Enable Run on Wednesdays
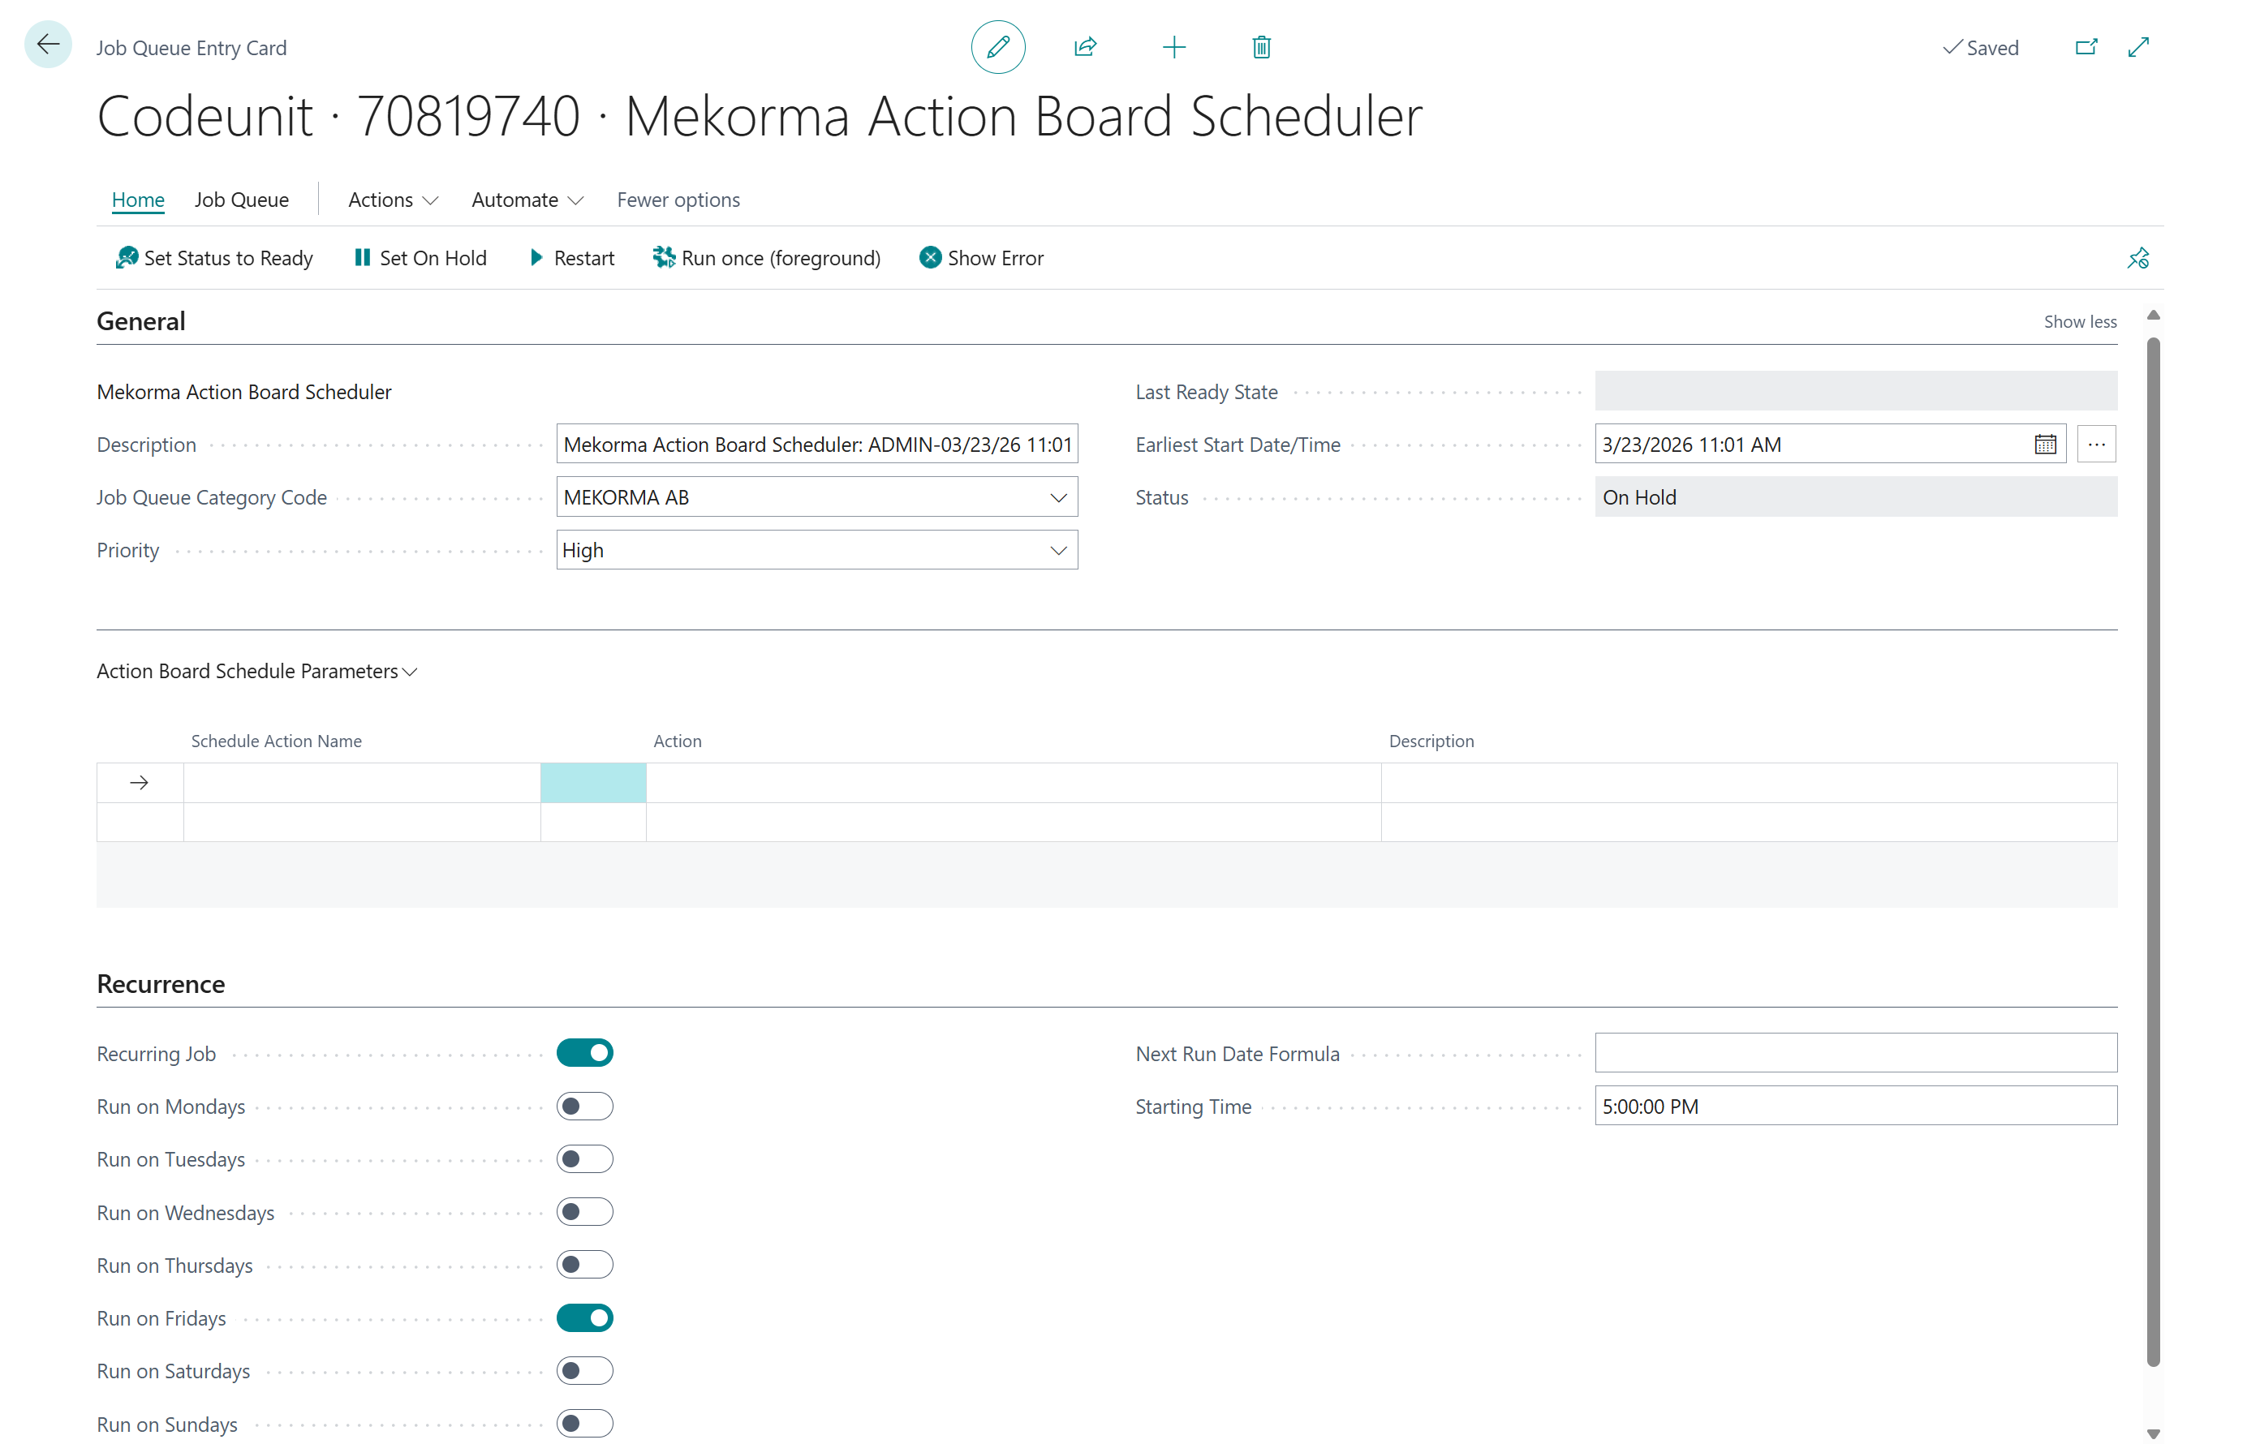This screenshot has width=2260, height=1444. [x=585, y=1212]
